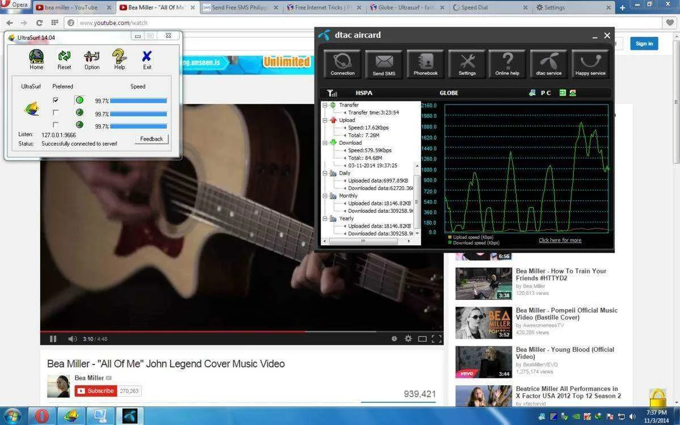
Task: Click the volume icon in system tray
Action: point(632,416)
